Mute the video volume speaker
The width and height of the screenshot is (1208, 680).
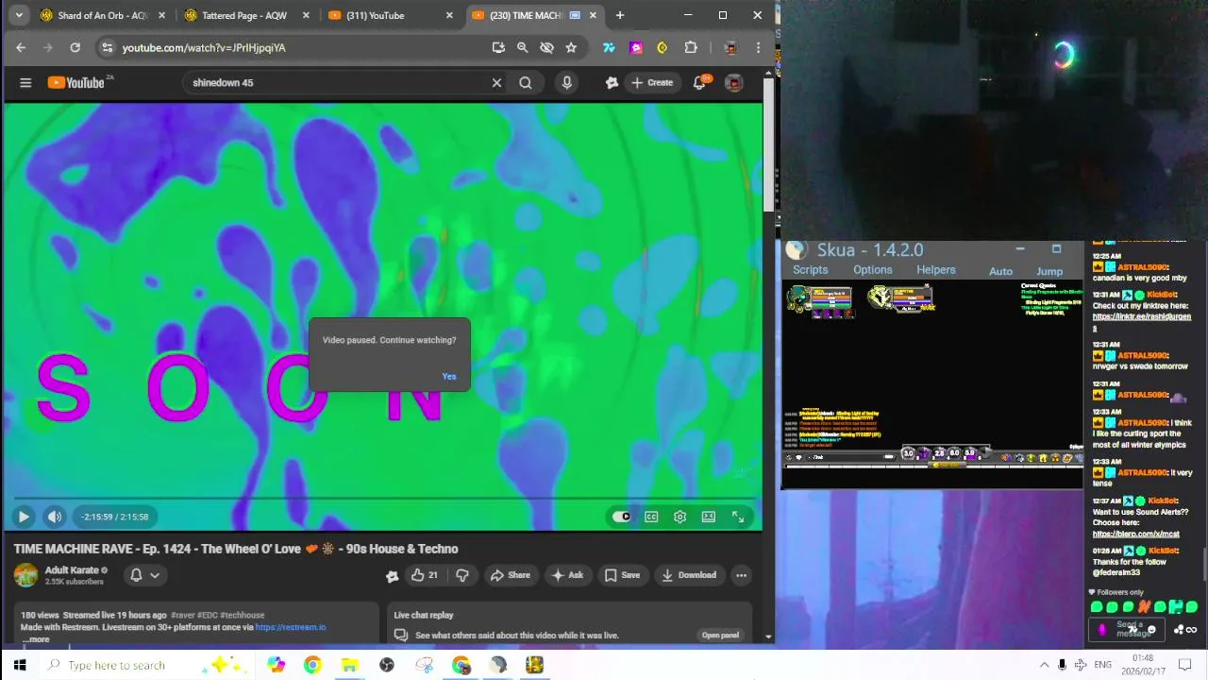(x=55, y=517)
